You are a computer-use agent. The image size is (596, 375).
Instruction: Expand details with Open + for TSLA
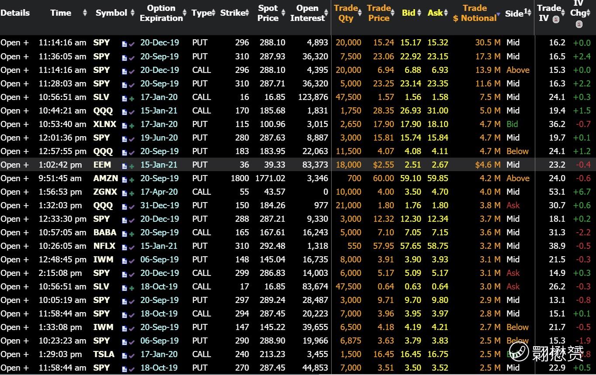(14, 354)
